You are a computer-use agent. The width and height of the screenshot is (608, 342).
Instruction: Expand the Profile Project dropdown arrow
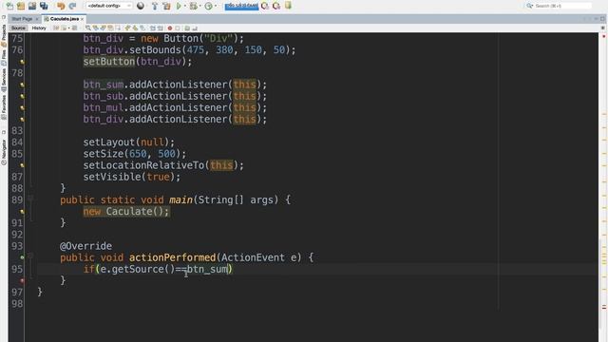point(216,6)
